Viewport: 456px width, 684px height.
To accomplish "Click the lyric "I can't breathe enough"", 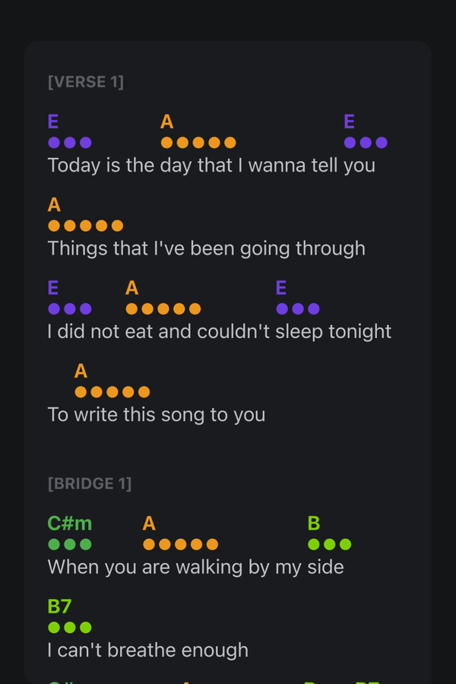I will coord(147,651).
